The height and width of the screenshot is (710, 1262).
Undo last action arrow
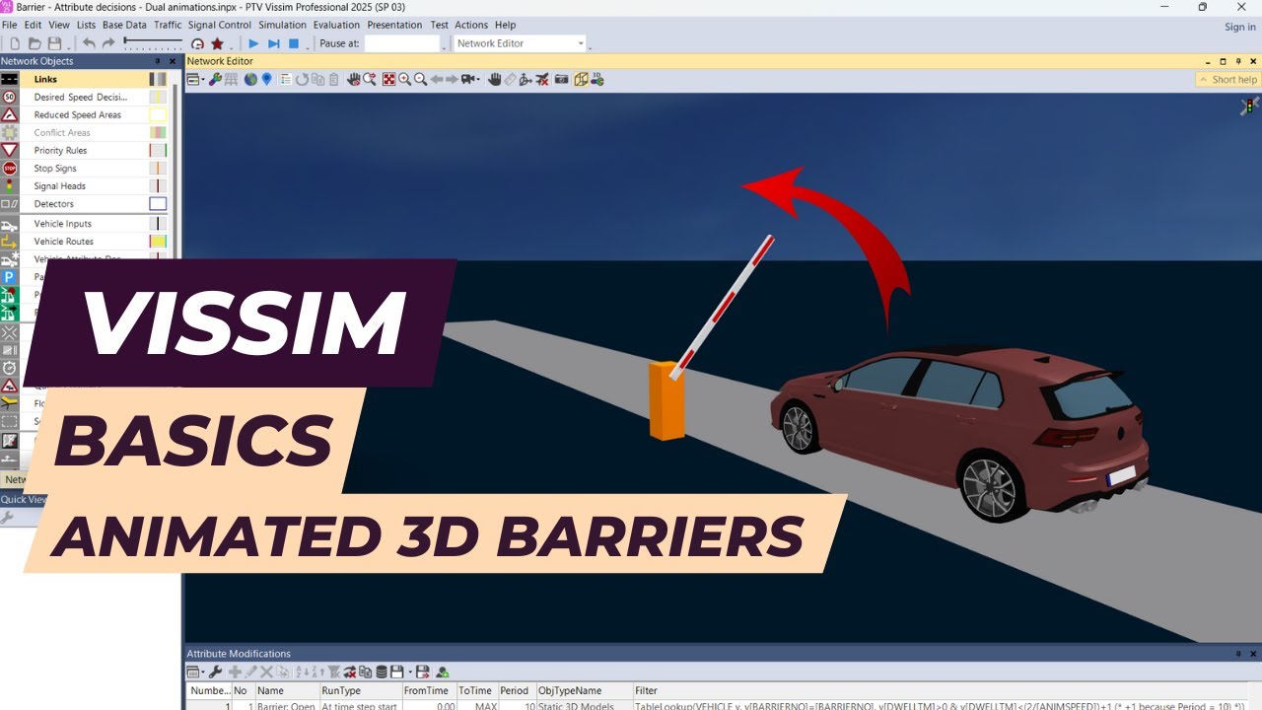click(89, 43)
